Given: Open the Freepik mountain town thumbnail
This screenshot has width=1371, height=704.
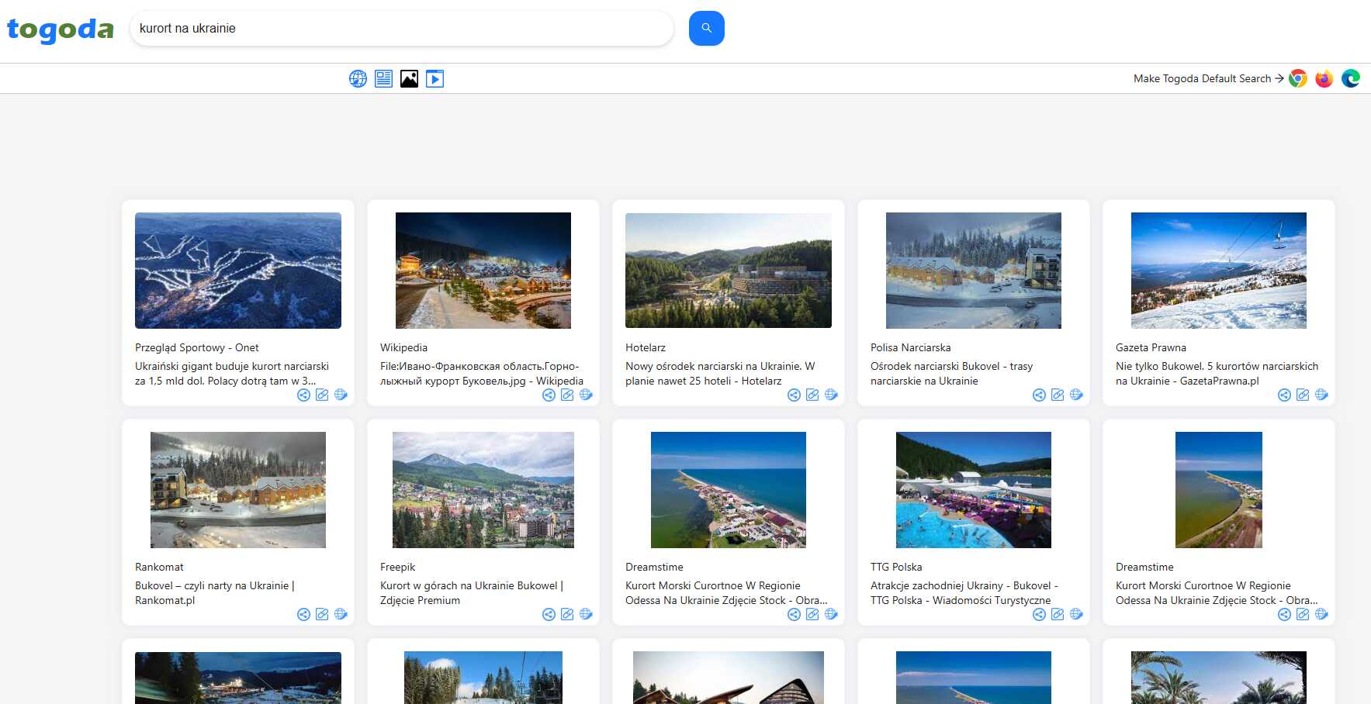Looking at the screenshot, I should (483, 490).
